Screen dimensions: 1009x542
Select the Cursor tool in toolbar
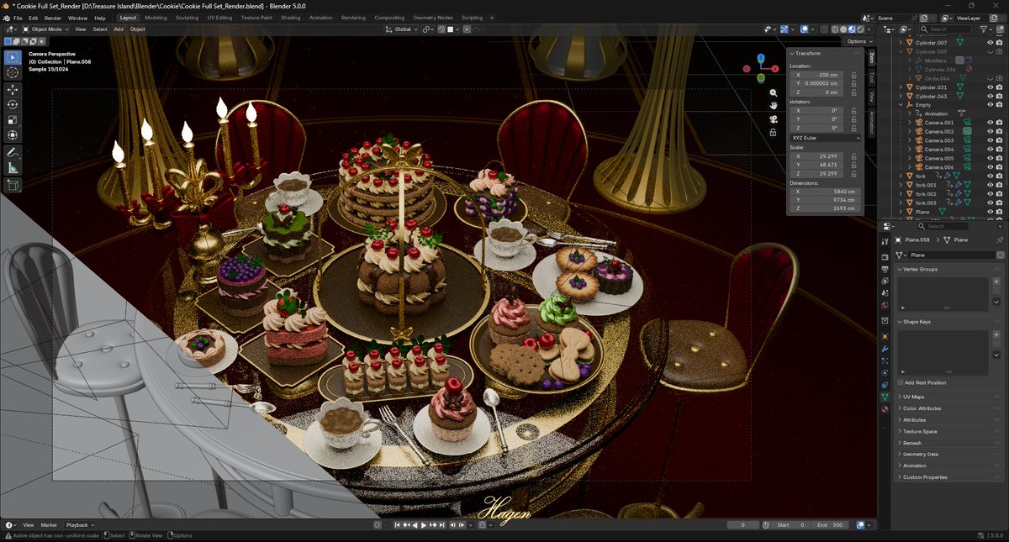pyautogui.click(x=13, y=72)
